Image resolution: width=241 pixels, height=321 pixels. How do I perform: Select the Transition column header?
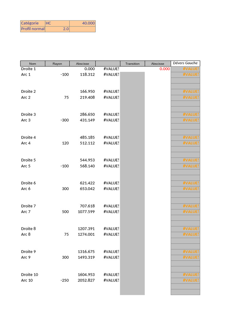(x=132, y=64)
